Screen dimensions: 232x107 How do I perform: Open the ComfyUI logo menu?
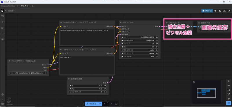coord(2,11)
